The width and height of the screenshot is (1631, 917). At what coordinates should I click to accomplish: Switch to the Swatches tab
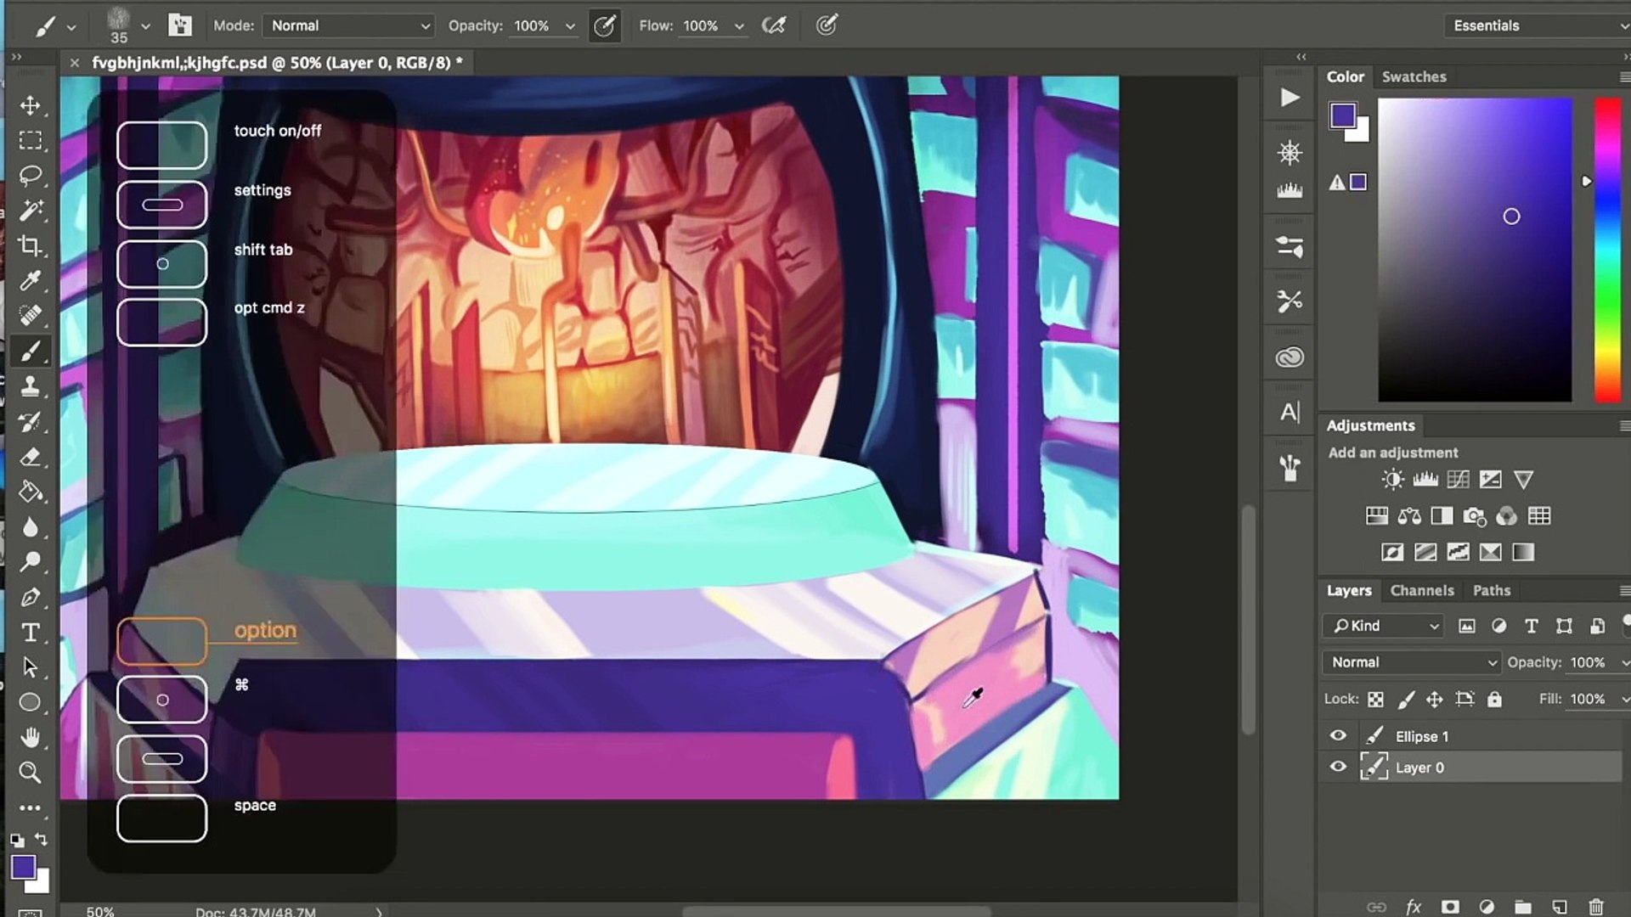coord(1414,76)
